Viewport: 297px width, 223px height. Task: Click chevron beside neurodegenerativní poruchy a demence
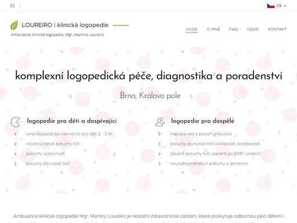160,164
